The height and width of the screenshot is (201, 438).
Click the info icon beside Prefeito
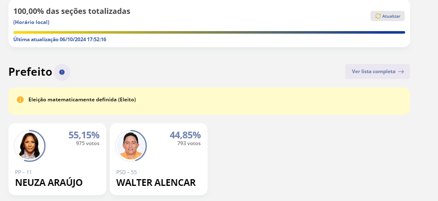point(62,72)
